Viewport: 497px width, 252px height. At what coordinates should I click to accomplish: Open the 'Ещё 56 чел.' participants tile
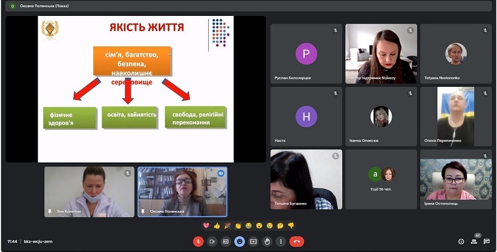click(381, 180)
